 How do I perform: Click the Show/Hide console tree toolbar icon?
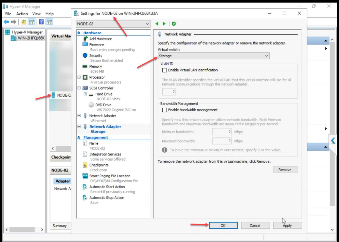click(x=32, y=22)
